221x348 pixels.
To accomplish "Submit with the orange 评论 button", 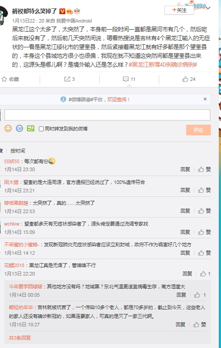I will click(198, 130).
